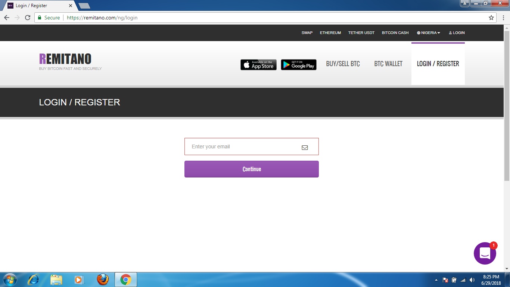Viewport: 510px width, 287px height.
Task: Click the chat user profile icon at top
Action: (x=464, y=3)
